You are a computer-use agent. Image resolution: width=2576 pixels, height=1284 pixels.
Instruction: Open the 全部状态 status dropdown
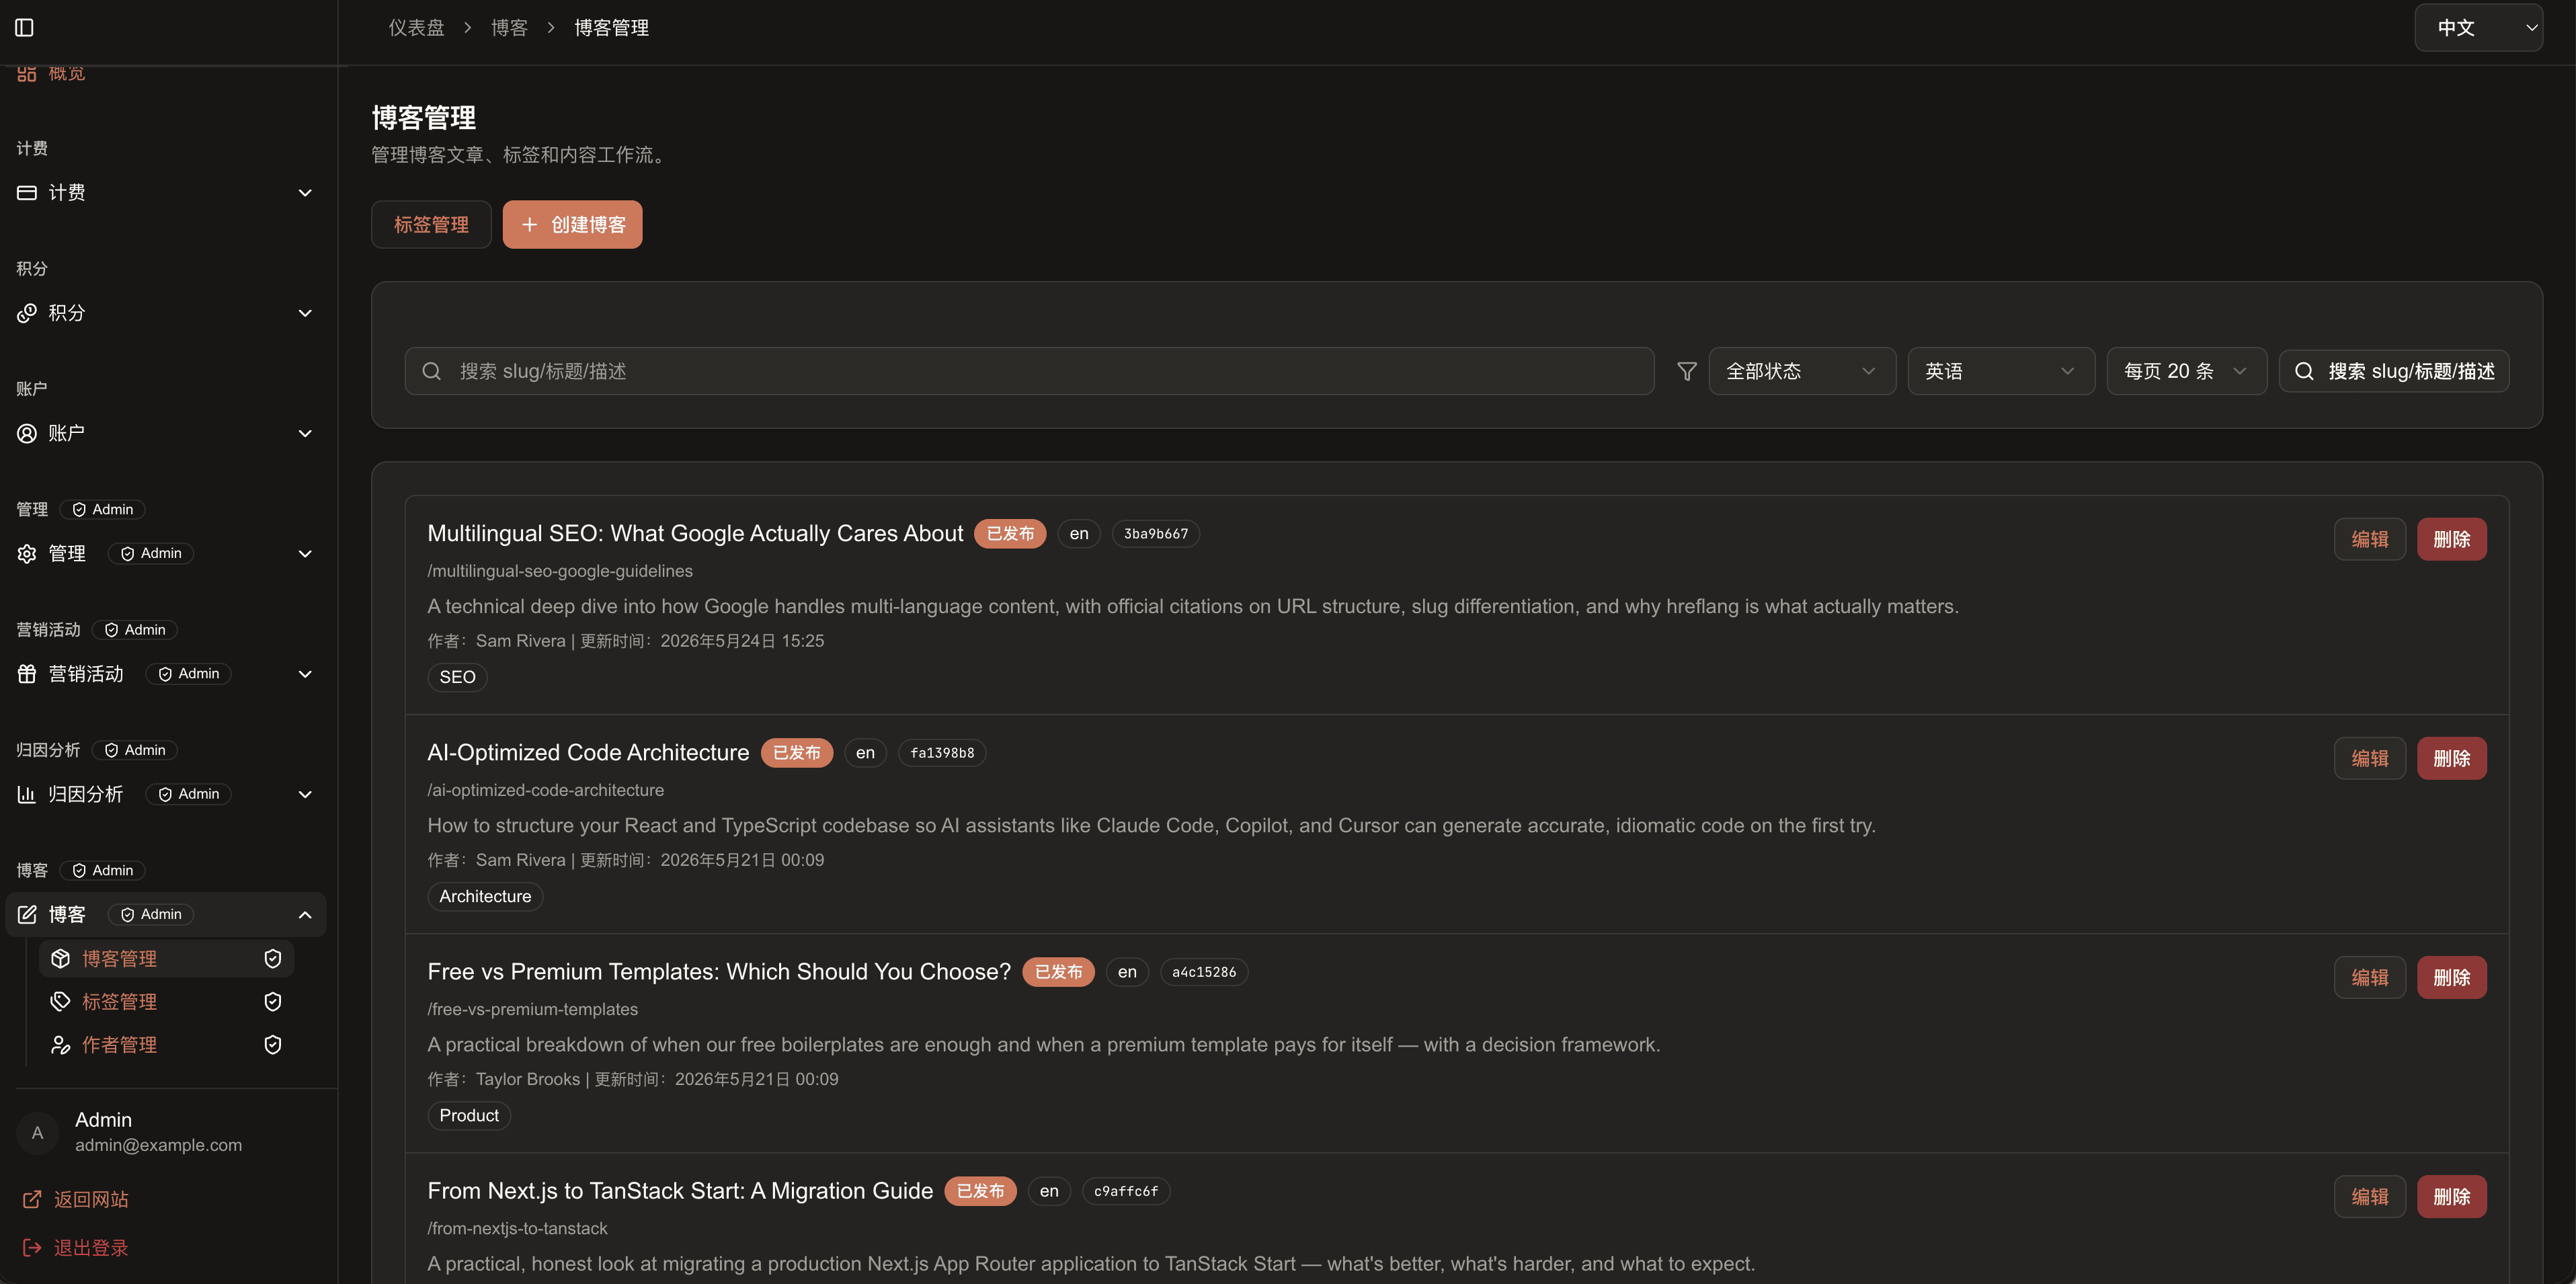[1802, 371]
